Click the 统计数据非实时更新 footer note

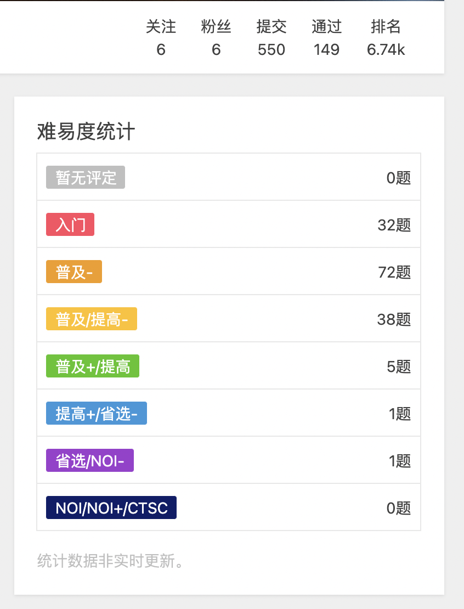click(110, 561)
